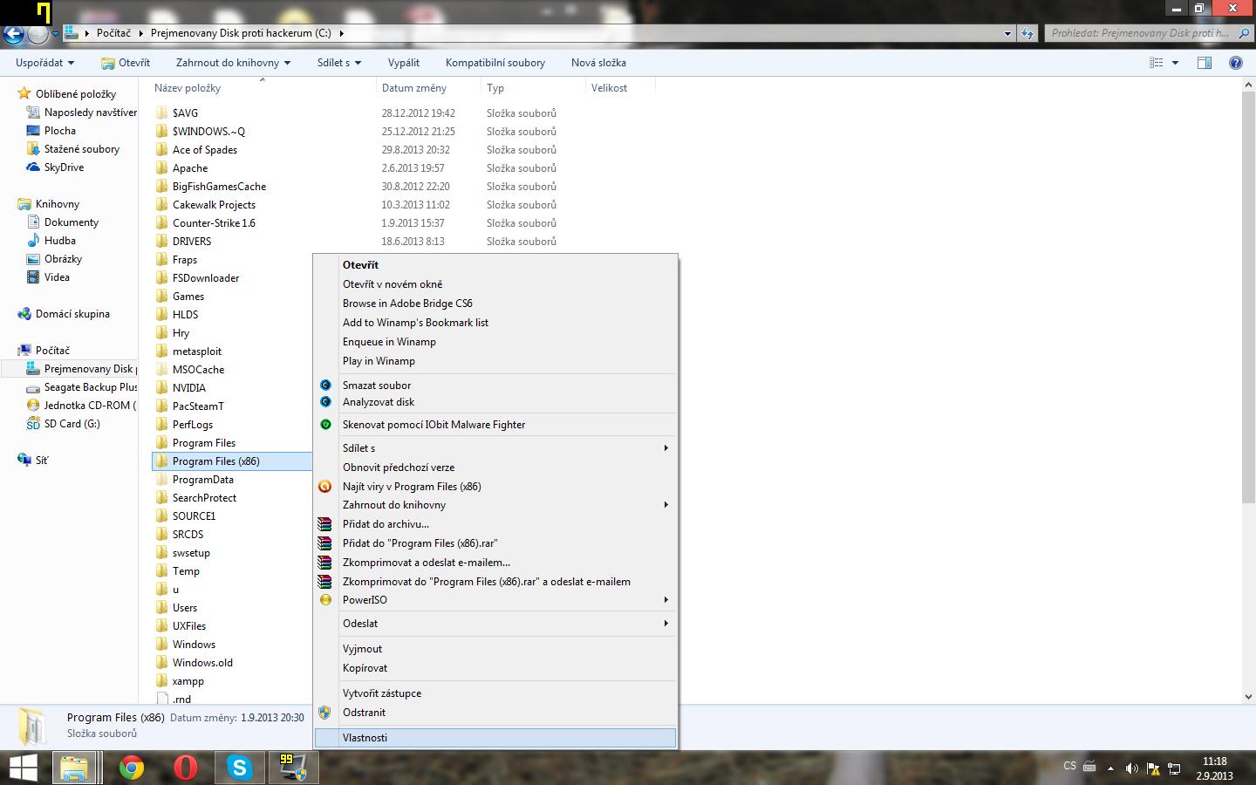Select Dokumenty library in sidebar
The image size is (1256, 785).
click(x=63, y=222)
